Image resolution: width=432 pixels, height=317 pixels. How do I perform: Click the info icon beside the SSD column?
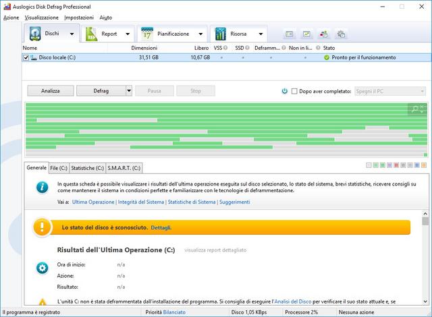tap(247, 48)
